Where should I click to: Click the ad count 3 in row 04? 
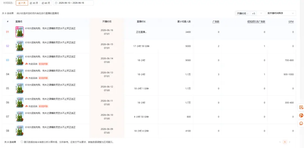[x=218, y=74]
